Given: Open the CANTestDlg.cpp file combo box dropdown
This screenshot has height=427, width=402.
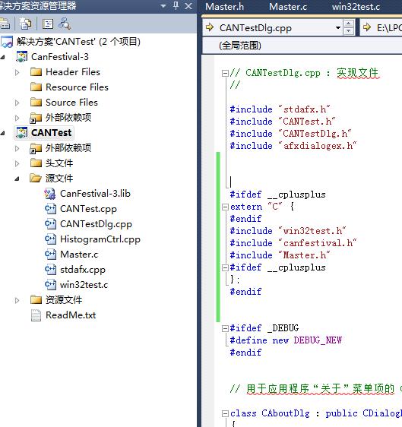Looking at the screenshot, I should click(338, 27).
